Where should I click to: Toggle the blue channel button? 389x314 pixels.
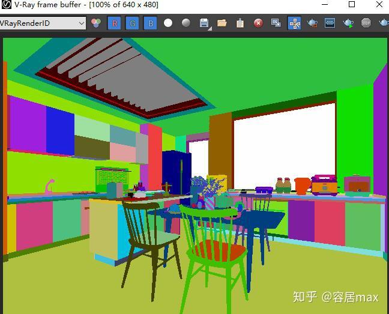click(150, 23)
